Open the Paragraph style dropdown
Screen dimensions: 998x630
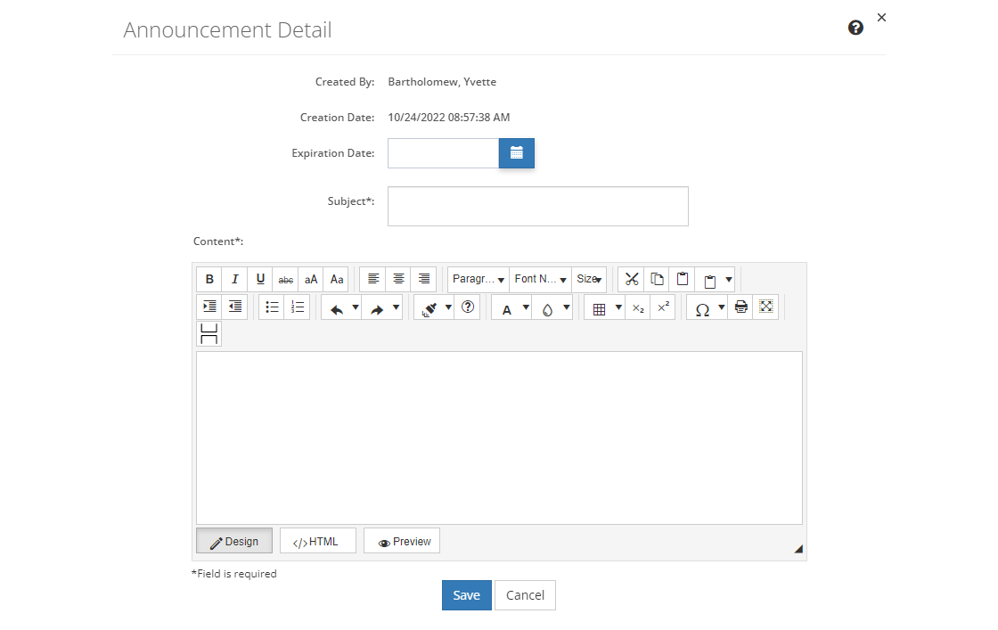(479, 279)
